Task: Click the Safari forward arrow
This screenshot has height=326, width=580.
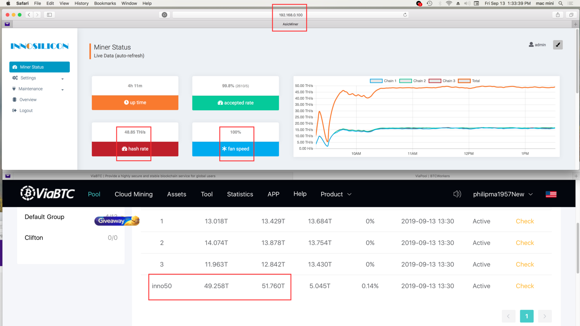Action: click(37, 15)
